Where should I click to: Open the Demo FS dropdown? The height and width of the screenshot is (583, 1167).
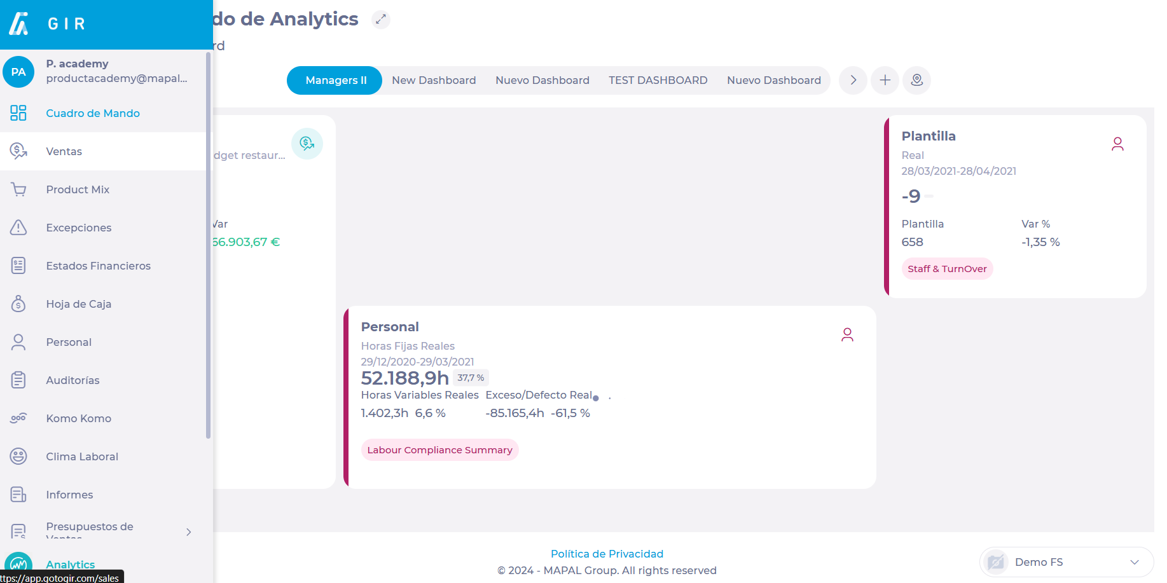pyautogui.click(x=1067, y=562)
